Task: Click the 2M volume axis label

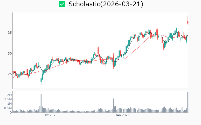Action: 9,95
